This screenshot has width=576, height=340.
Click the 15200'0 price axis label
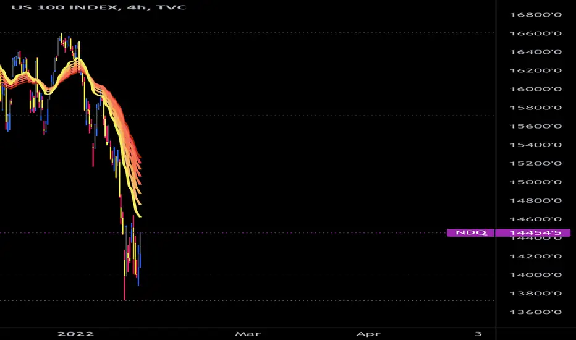coord(536,163)
